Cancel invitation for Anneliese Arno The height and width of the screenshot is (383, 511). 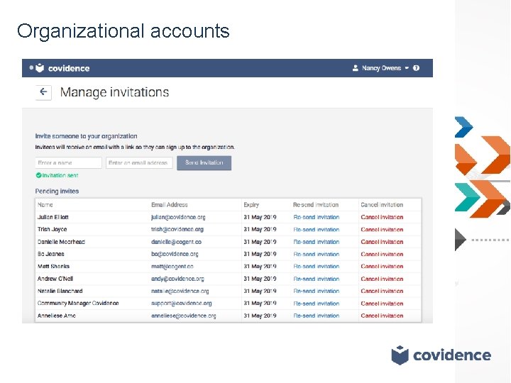click(382, 316)
